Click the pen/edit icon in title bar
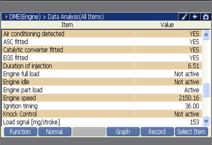Viewport: 212px width, 145px height. [x=184, y=17]
